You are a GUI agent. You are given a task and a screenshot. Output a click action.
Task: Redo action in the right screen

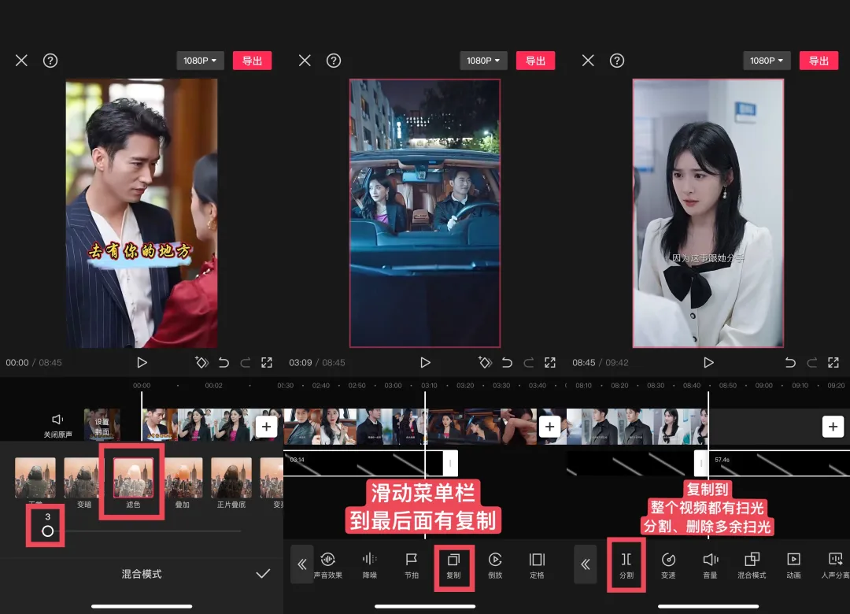[812, 362]
